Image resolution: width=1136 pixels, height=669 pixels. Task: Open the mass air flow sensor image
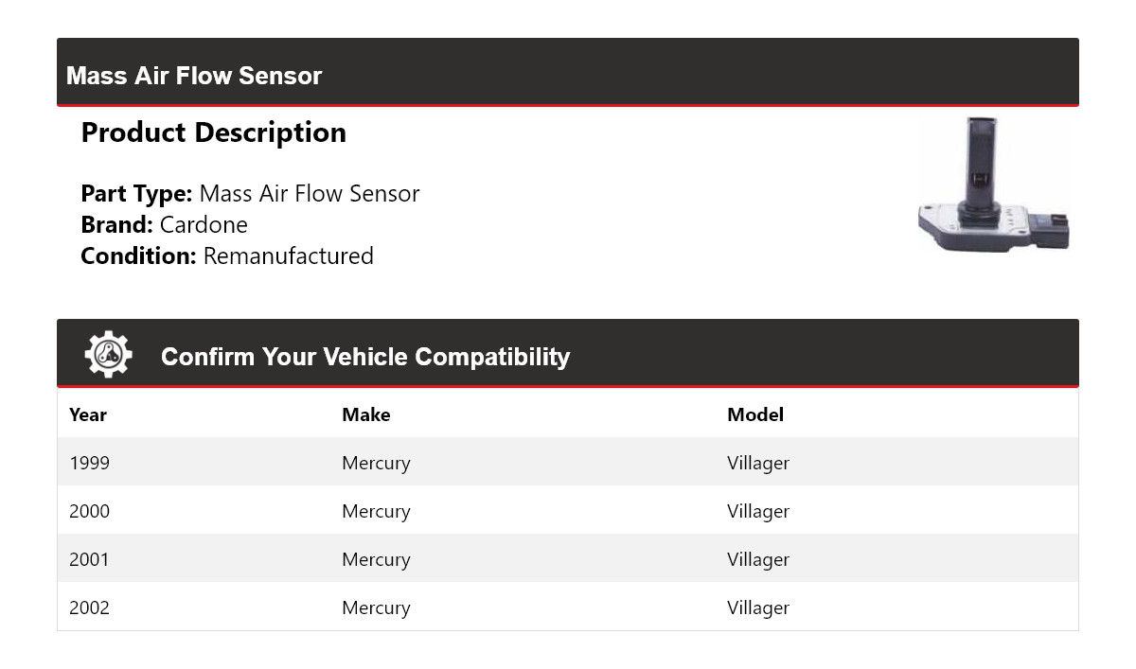pyautogui.click(x=994, y=185)
